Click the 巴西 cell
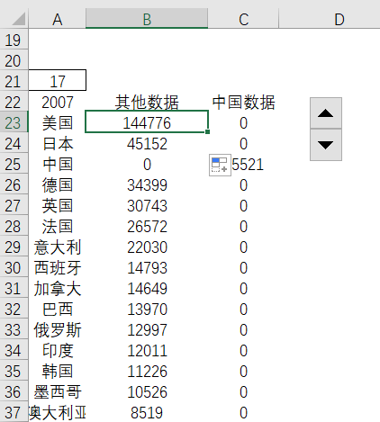Viewport: 380px width, 422px height. 57,309
